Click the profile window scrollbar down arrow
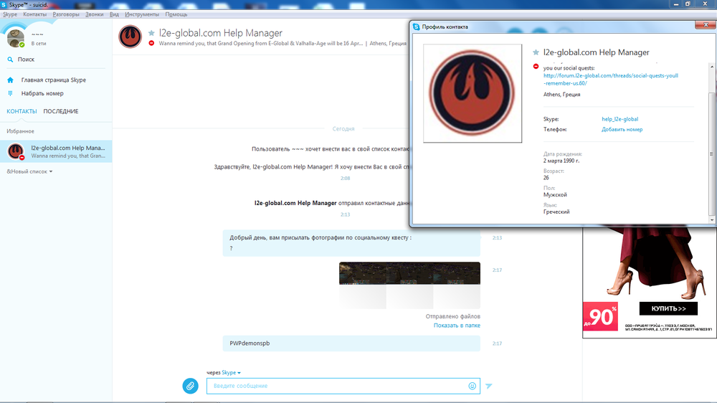This screenshot has height=403, width=717. (711, 219)
